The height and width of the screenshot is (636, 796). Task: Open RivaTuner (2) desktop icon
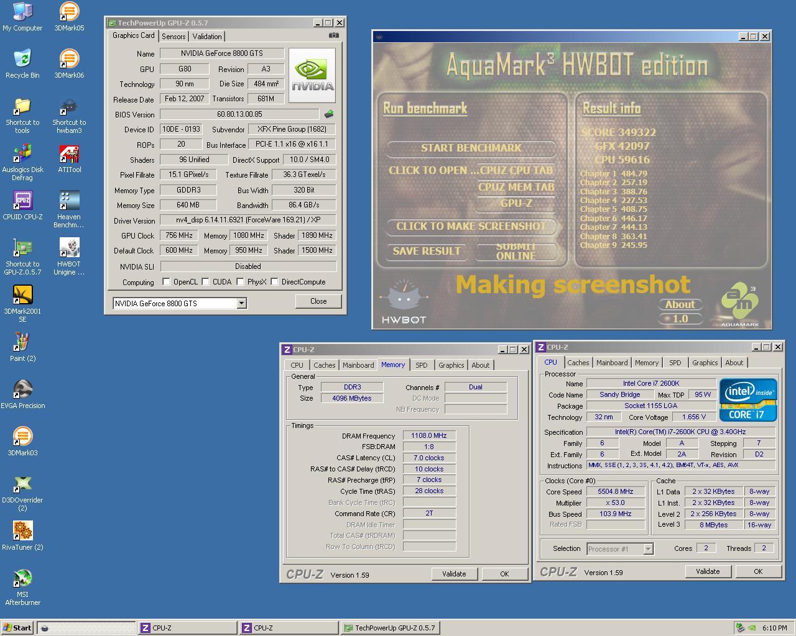22,537
